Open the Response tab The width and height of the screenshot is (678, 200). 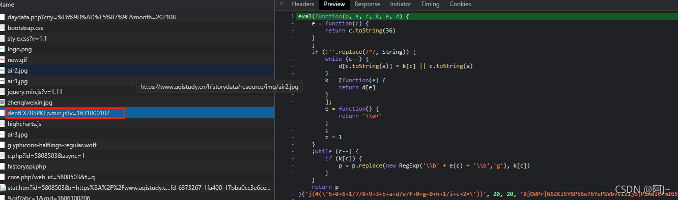point(367,4)
